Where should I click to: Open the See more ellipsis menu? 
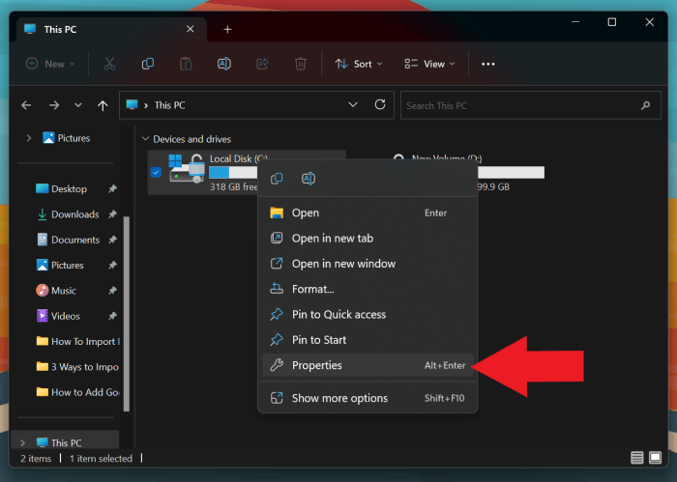tap(487, 64)
